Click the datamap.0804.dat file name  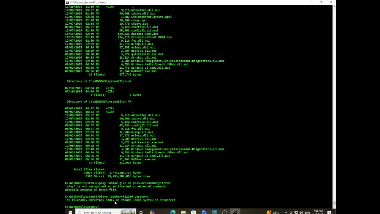[x=145, y=34]
